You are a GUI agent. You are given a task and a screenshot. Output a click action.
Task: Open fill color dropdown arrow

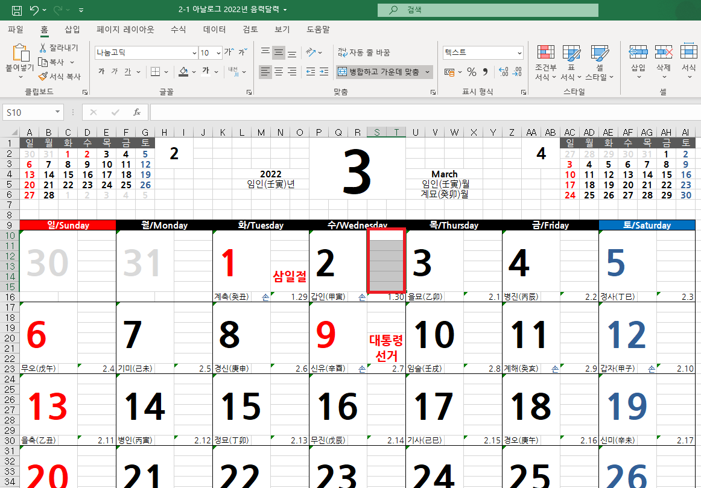pos(194,72)
